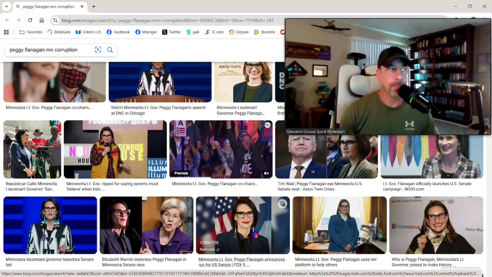
Task: Click the Bing search query input field
Action: (48, 50)
